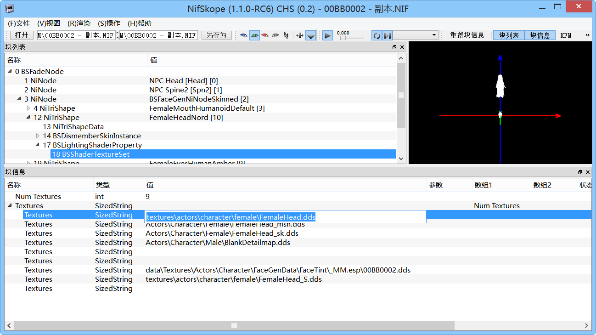Switch to the Top view (blue eye)
This screenshot has width=596, height=335.
244,35
